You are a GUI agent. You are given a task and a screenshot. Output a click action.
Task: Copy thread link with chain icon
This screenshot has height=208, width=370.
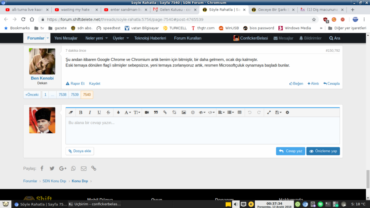coord(94,168)
